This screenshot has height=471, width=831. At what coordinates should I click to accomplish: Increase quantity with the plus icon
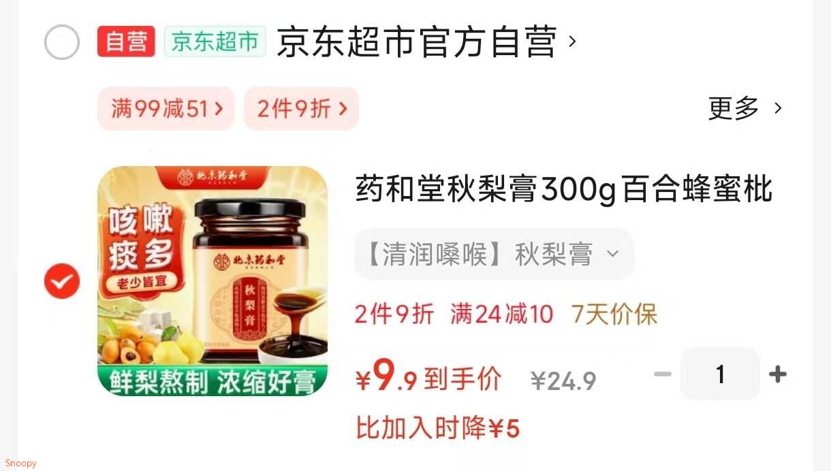click(x=777, y=374)
